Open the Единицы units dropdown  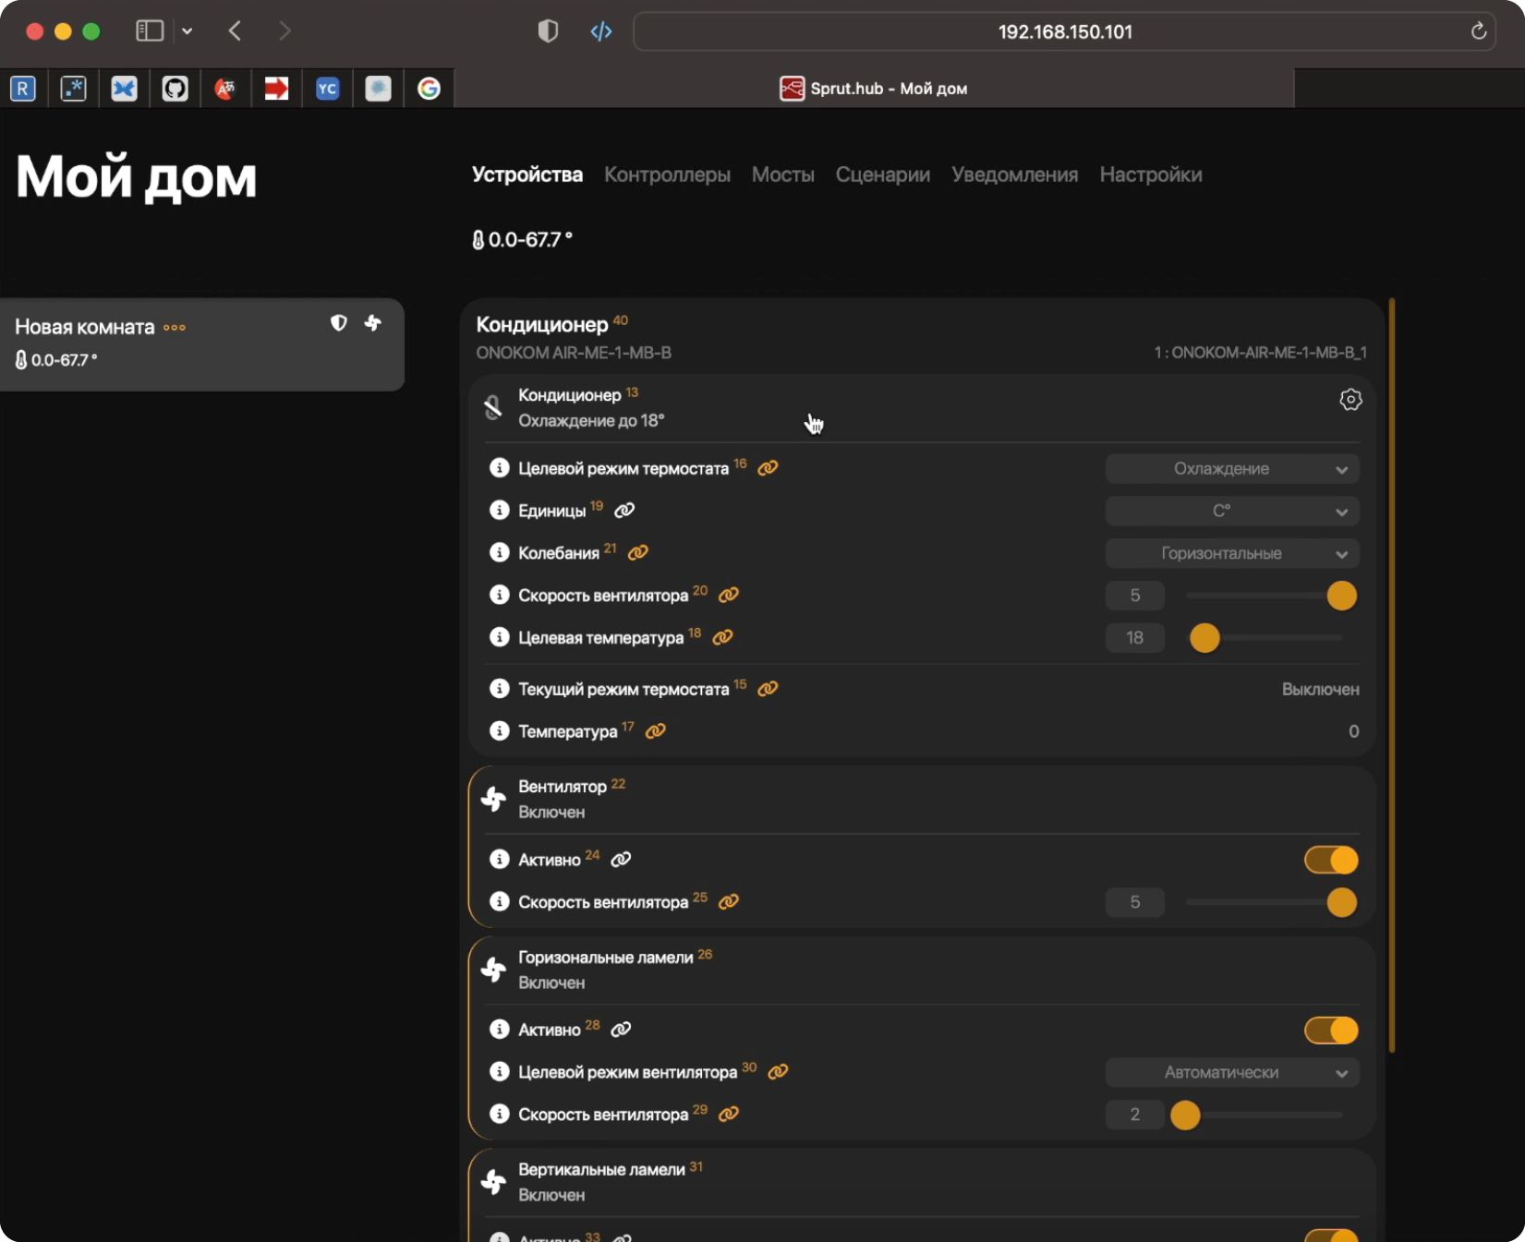pos(1231,512)
